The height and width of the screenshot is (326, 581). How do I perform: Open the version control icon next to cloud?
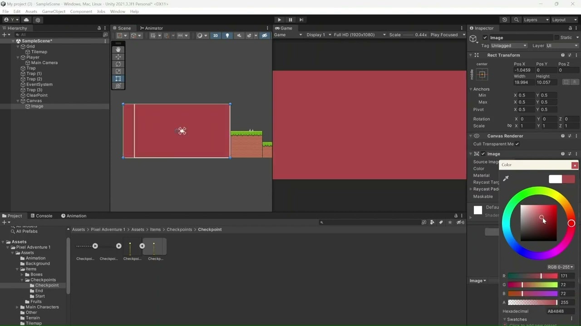tap(38, 20)
